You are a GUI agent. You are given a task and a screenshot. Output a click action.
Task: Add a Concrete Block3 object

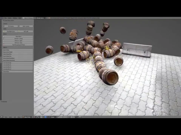point(18,69)
